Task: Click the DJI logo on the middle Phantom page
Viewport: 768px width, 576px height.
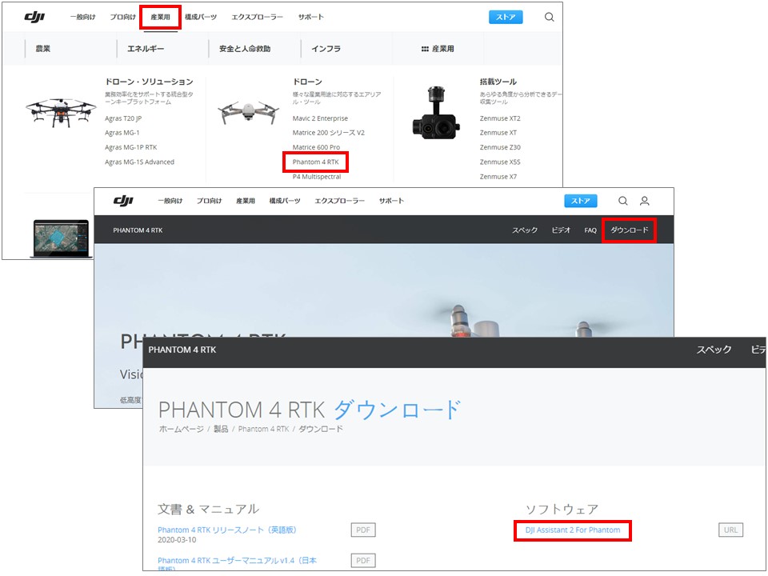Action: (x=123, y=201)
